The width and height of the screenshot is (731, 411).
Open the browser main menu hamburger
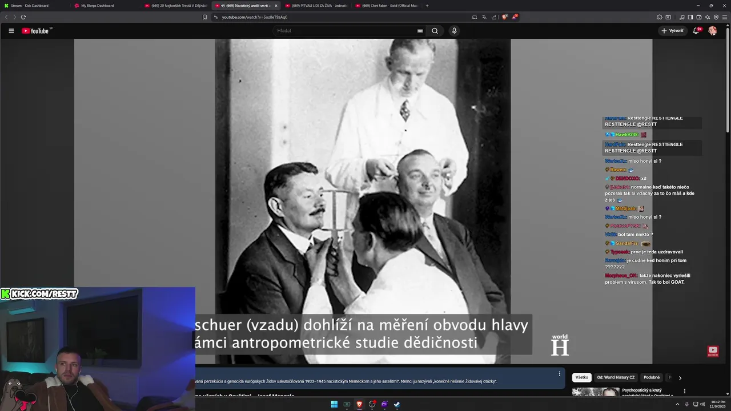pyautogui.click(x=725, y=17)
